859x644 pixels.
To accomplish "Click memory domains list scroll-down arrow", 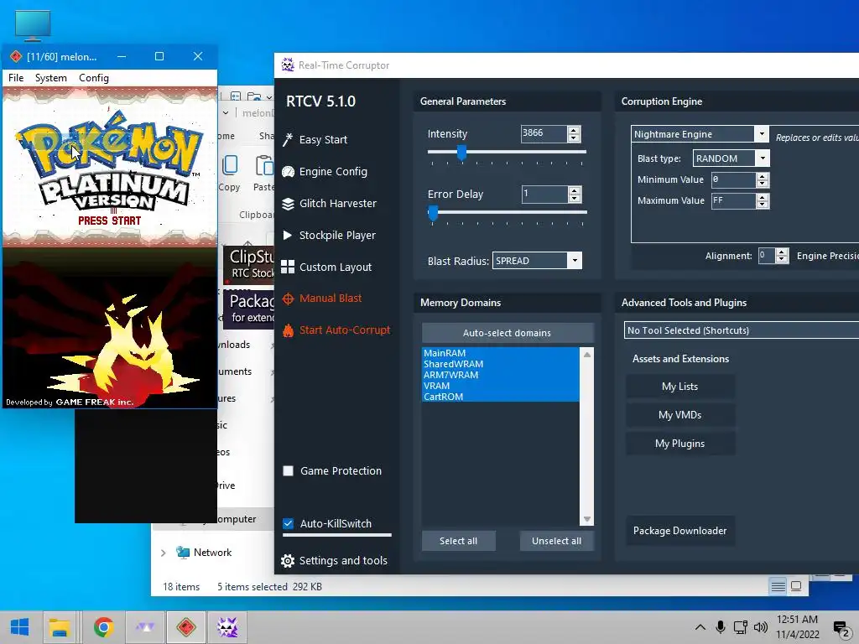I will tap(586, 518).
